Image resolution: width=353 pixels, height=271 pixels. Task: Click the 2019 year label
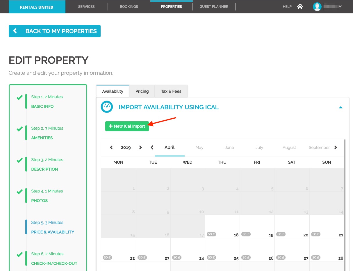[x=126, y=147]
